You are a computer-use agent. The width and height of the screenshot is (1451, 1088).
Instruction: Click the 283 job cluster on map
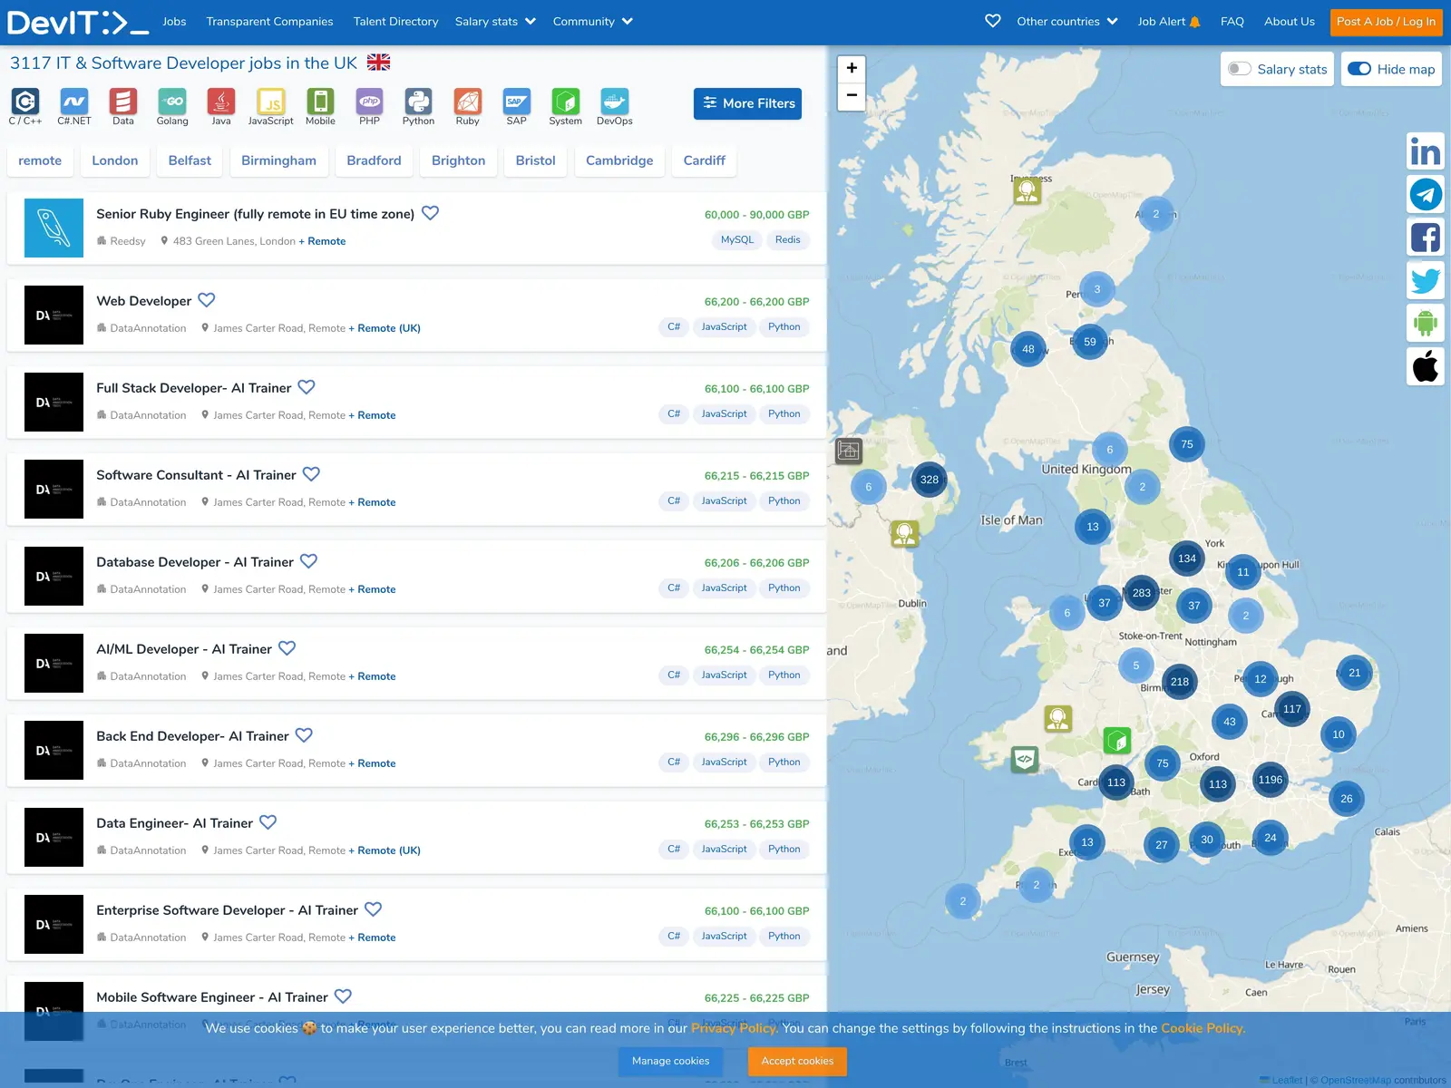1142,593
